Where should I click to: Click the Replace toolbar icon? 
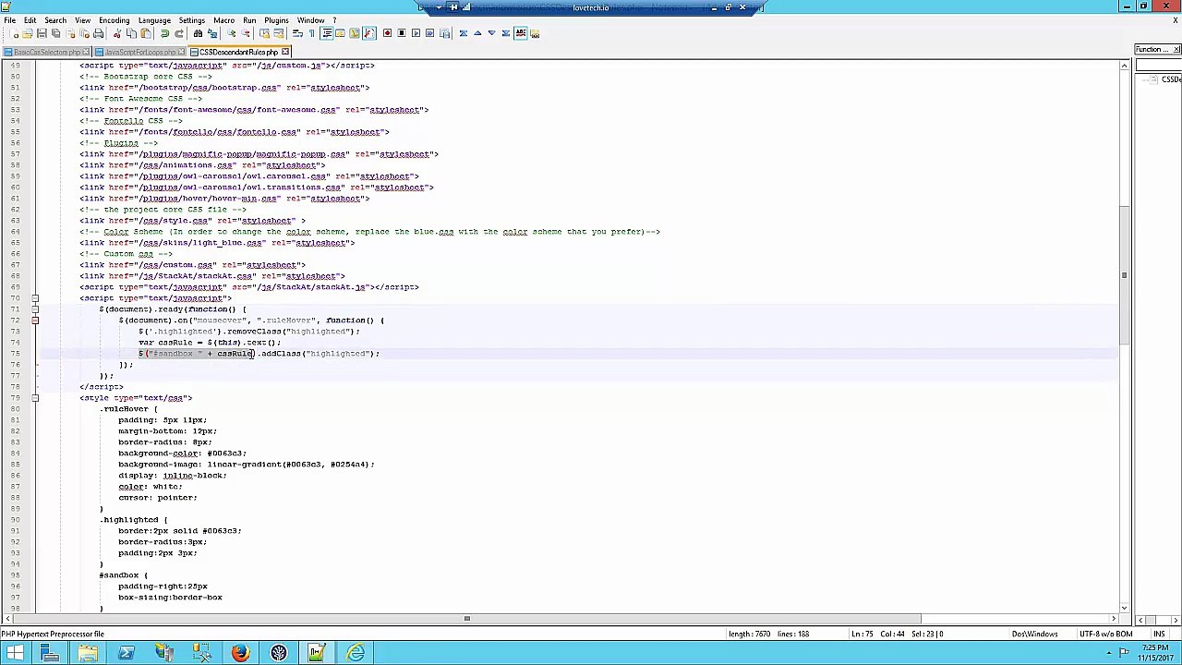(212, 33)
